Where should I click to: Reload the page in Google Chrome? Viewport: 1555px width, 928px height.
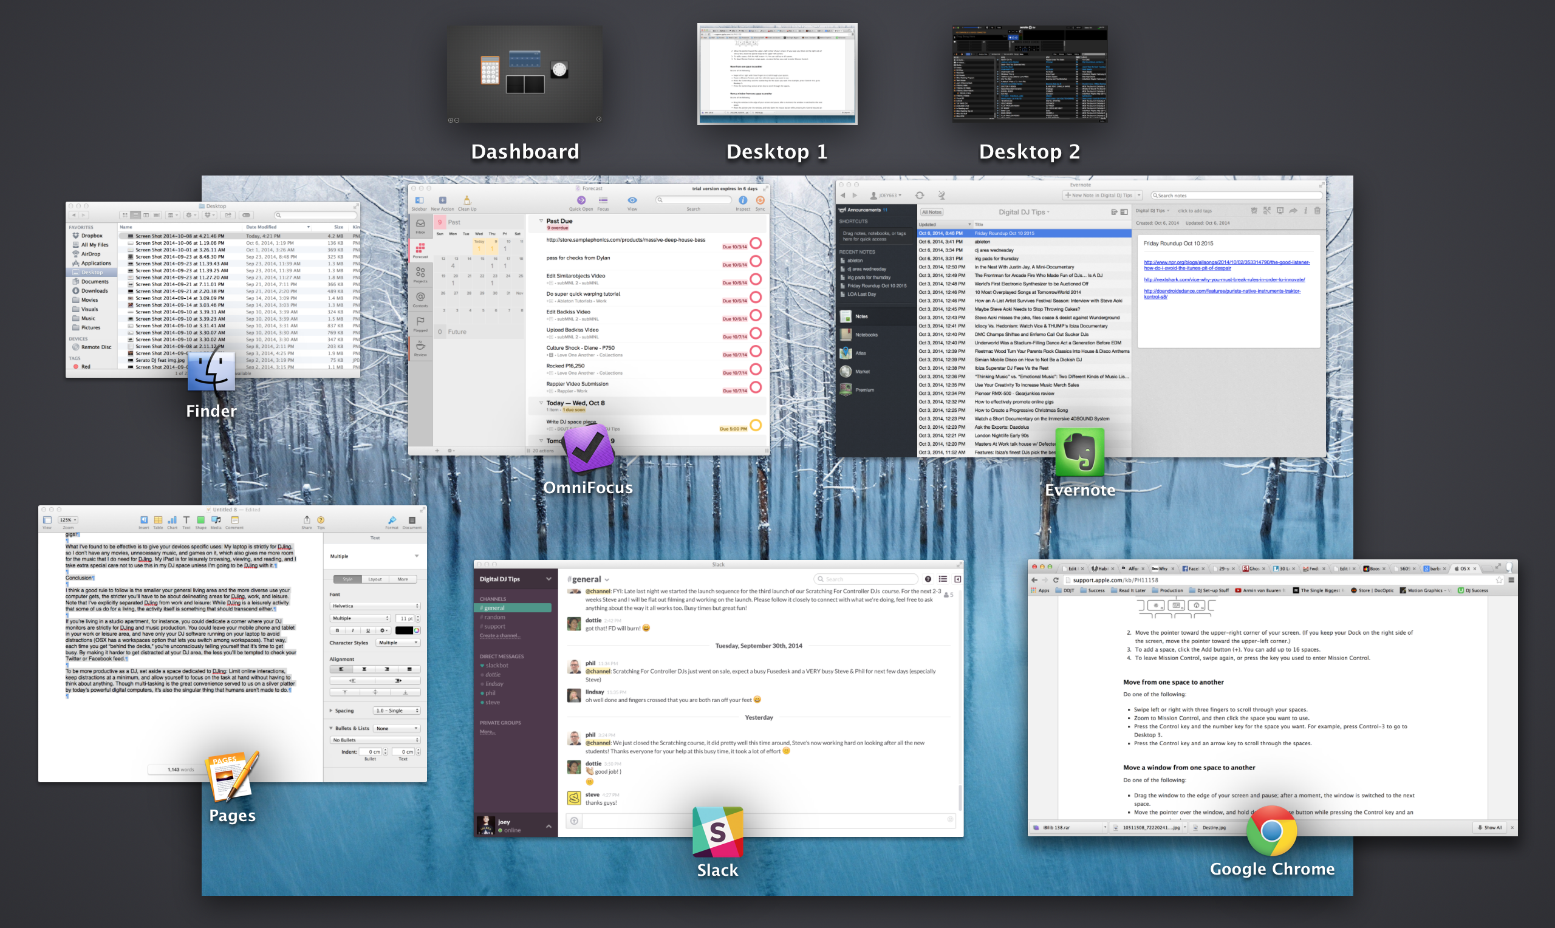[1056, 581]
